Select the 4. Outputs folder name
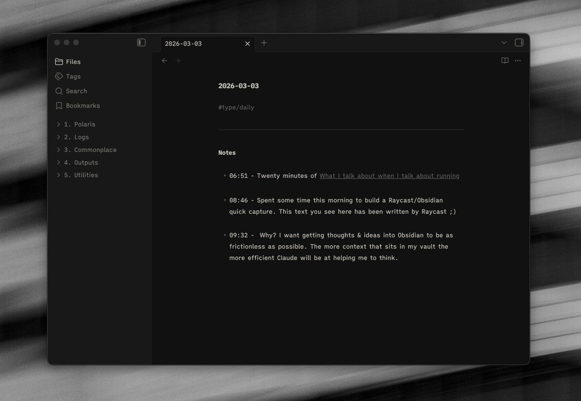581x401 pixels. click(x=81, y=163)
